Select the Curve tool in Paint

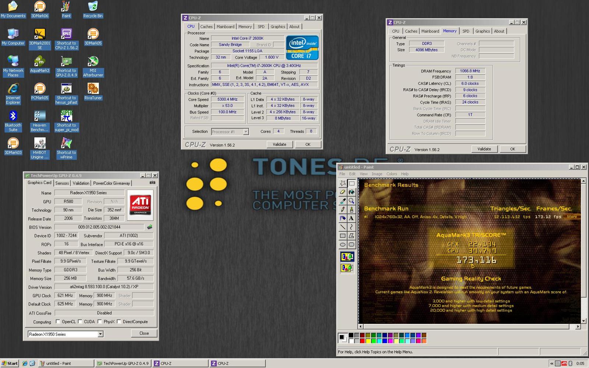click(352, 227)
